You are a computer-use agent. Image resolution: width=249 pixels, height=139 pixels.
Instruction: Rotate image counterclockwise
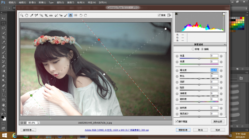[81, 15]
